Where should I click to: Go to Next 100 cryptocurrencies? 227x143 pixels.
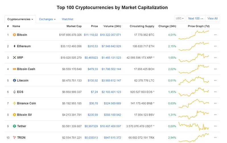click(x=196, y=18)
